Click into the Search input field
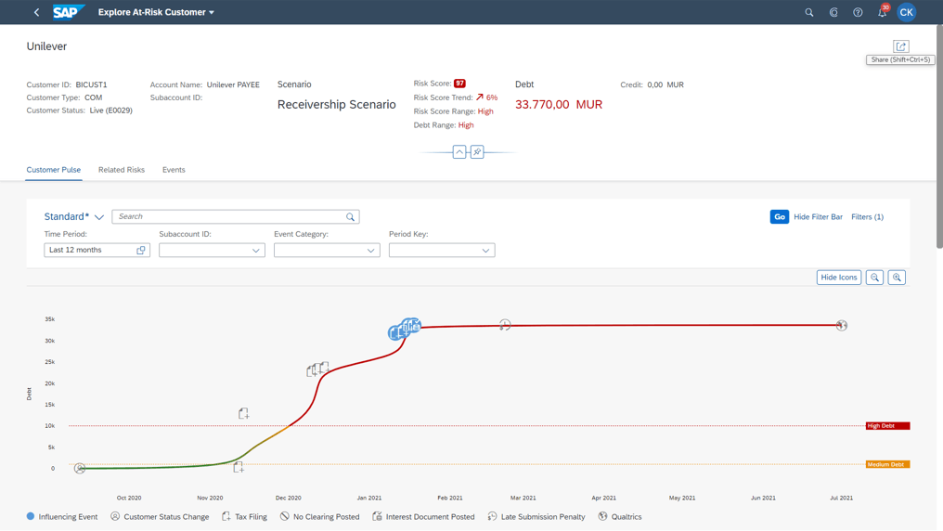Screen dimensions: 943x531 [228, 216]
